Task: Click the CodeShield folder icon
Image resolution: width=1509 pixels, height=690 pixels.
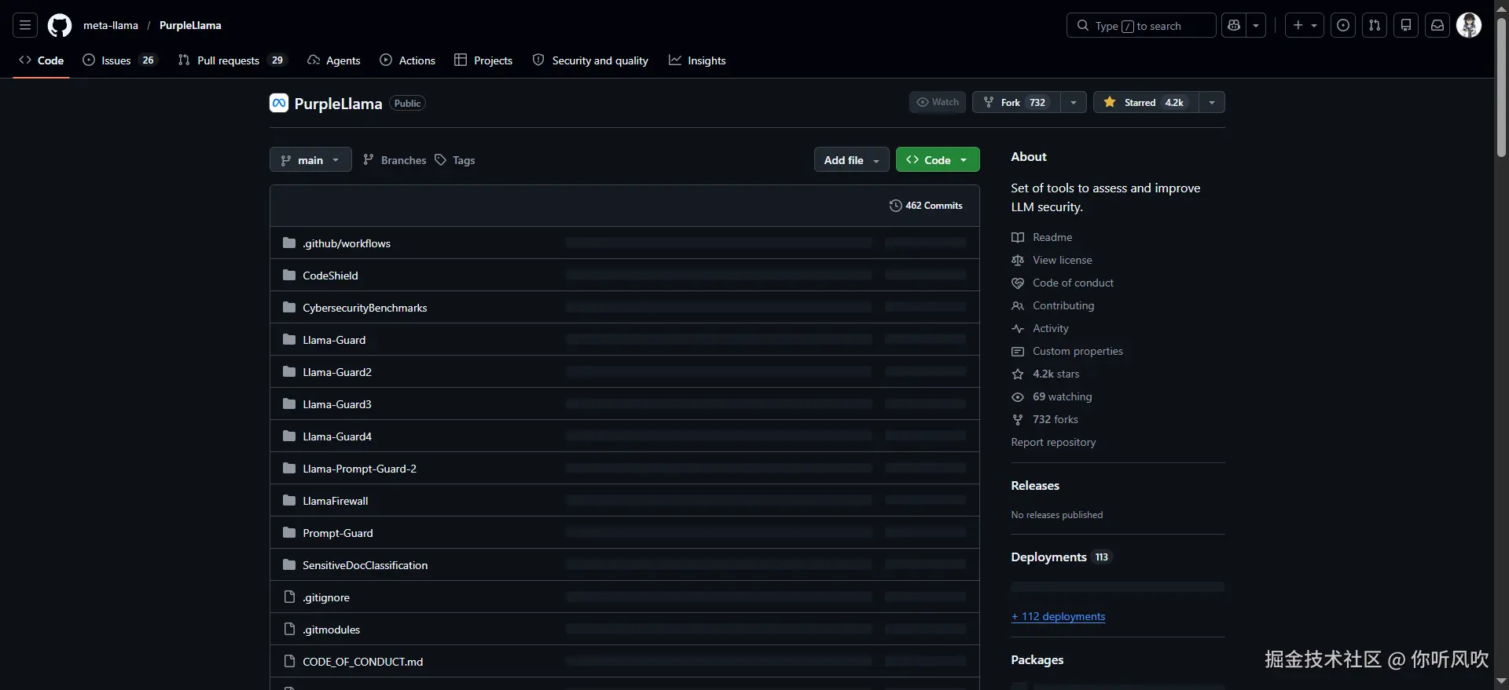Action: pyautogui.click(x=289, y=275)
